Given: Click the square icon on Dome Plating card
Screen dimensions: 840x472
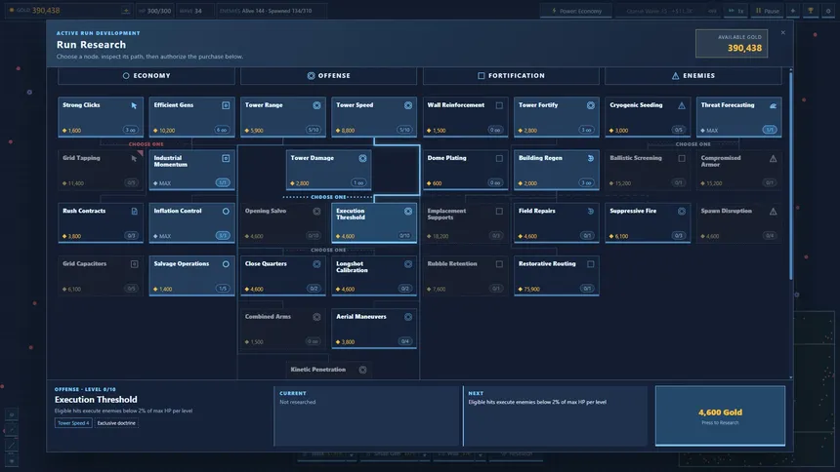Looking at the screenshot, I should pyautogui.click(x=499, y=158).
